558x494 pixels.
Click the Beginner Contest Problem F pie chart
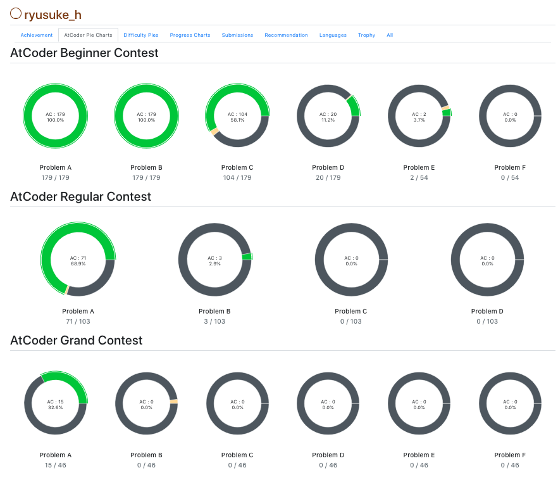point(510,116)
